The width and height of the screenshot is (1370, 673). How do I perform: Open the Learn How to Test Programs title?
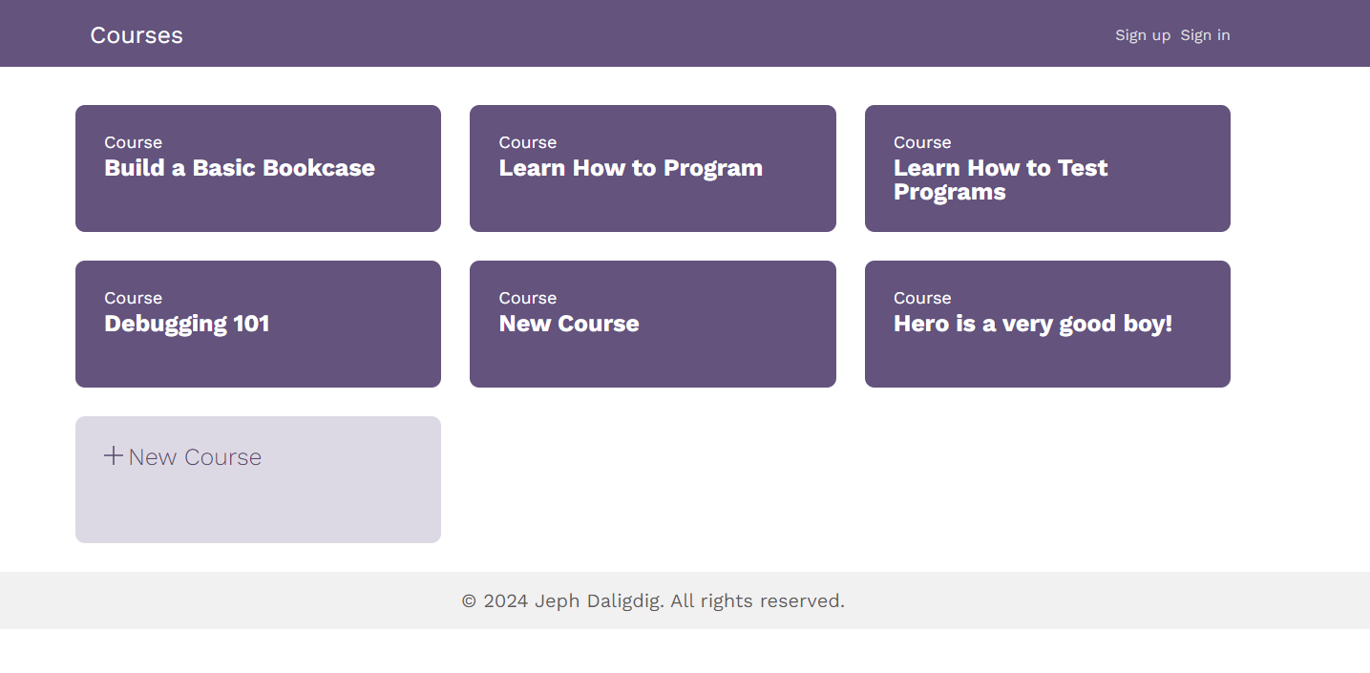[1001, 179]
